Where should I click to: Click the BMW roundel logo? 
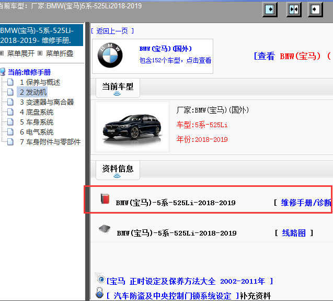click(110, 55)
